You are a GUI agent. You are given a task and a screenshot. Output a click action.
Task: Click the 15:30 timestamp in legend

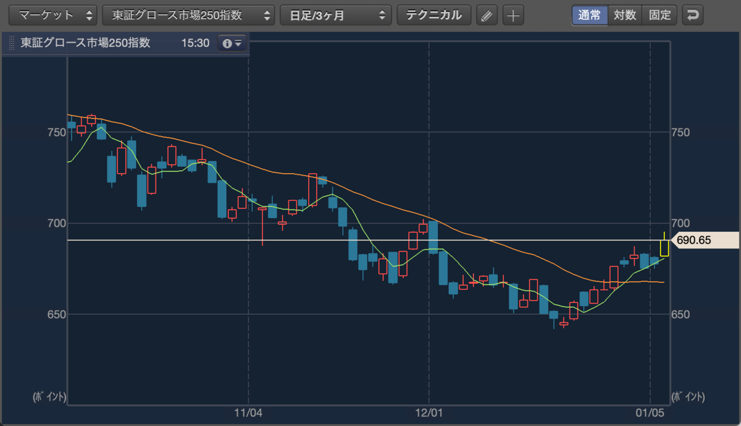(x=195, y=43)
